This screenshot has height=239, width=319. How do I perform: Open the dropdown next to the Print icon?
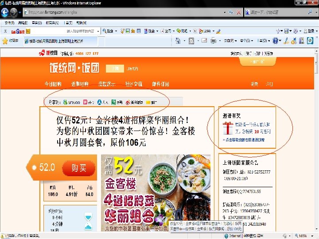[x=220, y=41]
